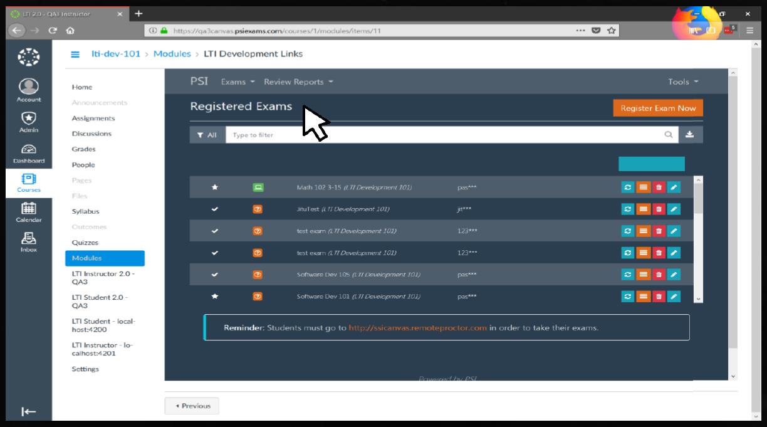
Task: Click the teal color bar above exam list
Action: pyautogui.click(x=651, y=164)
